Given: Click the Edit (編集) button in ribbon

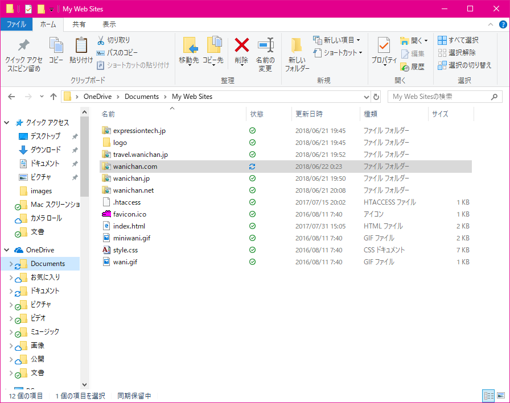Looking at the screenshot, I should pyautogui.click(x=413, y=53).
